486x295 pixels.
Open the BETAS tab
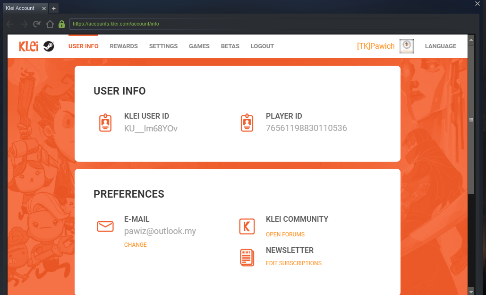tap(230, 46)
